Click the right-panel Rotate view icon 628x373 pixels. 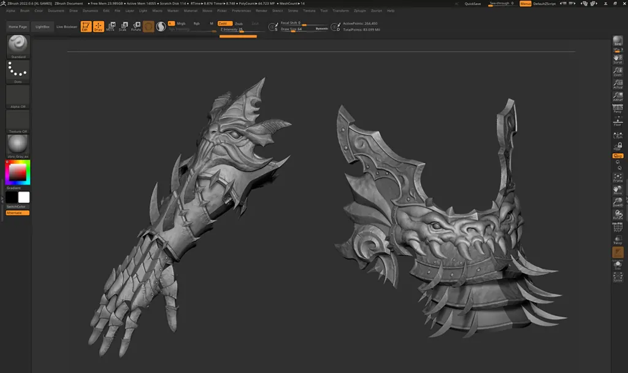click(618, 215)
